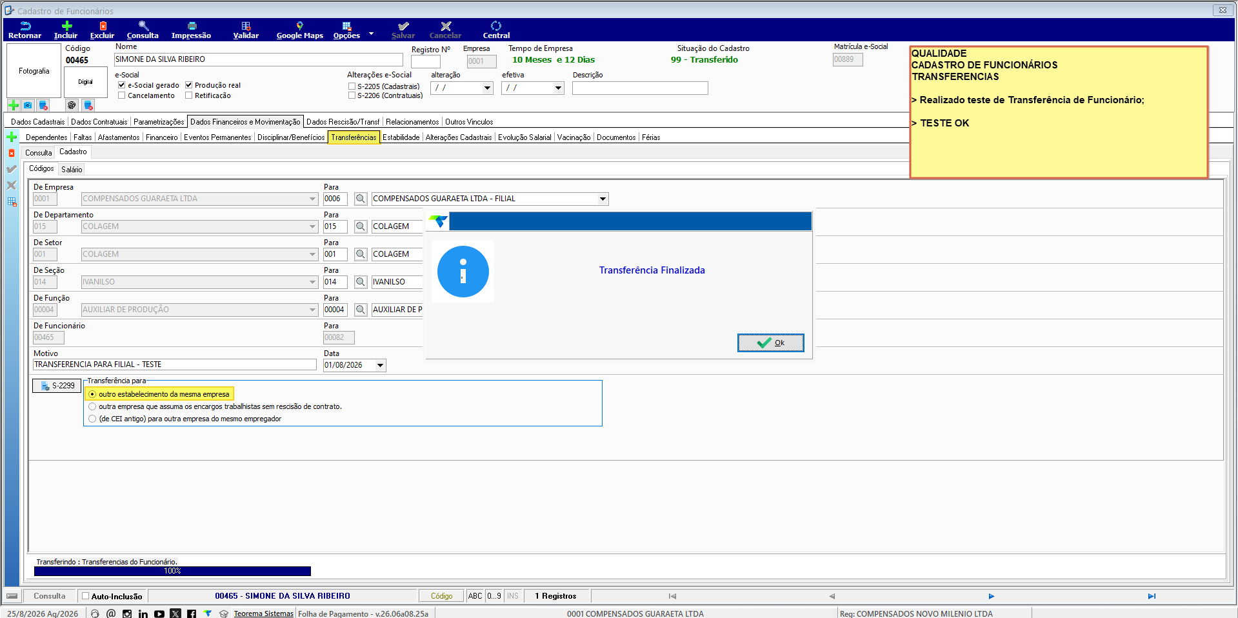
Task: Open the Opções dropdown arrow
Action: coord(371,34)
